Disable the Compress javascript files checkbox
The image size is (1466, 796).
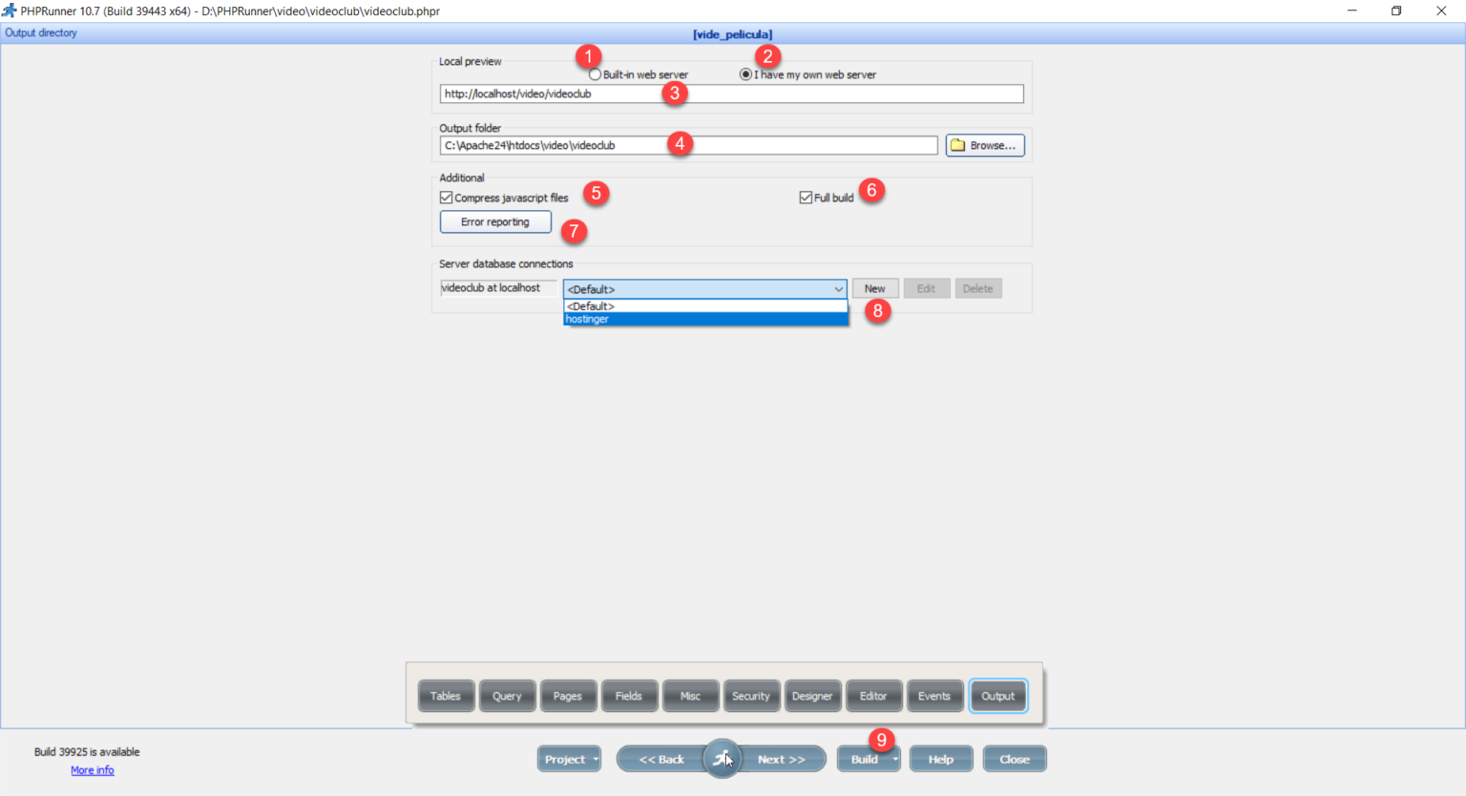446,197
